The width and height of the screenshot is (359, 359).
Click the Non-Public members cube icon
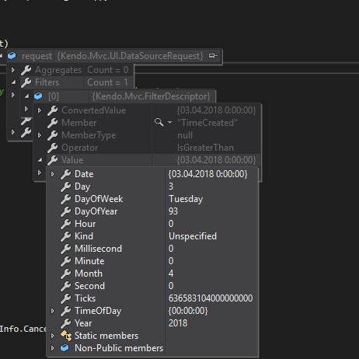[64, 348]
